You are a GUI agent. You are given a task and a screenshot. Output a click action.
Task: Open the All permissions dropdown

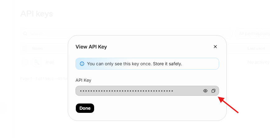click(252, 34)
